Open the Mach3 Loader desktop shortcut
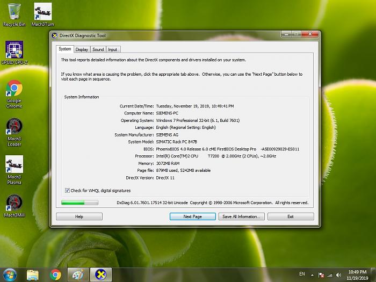Image resolution: width=376 pixels, height=282 pixels. [14, 132]
